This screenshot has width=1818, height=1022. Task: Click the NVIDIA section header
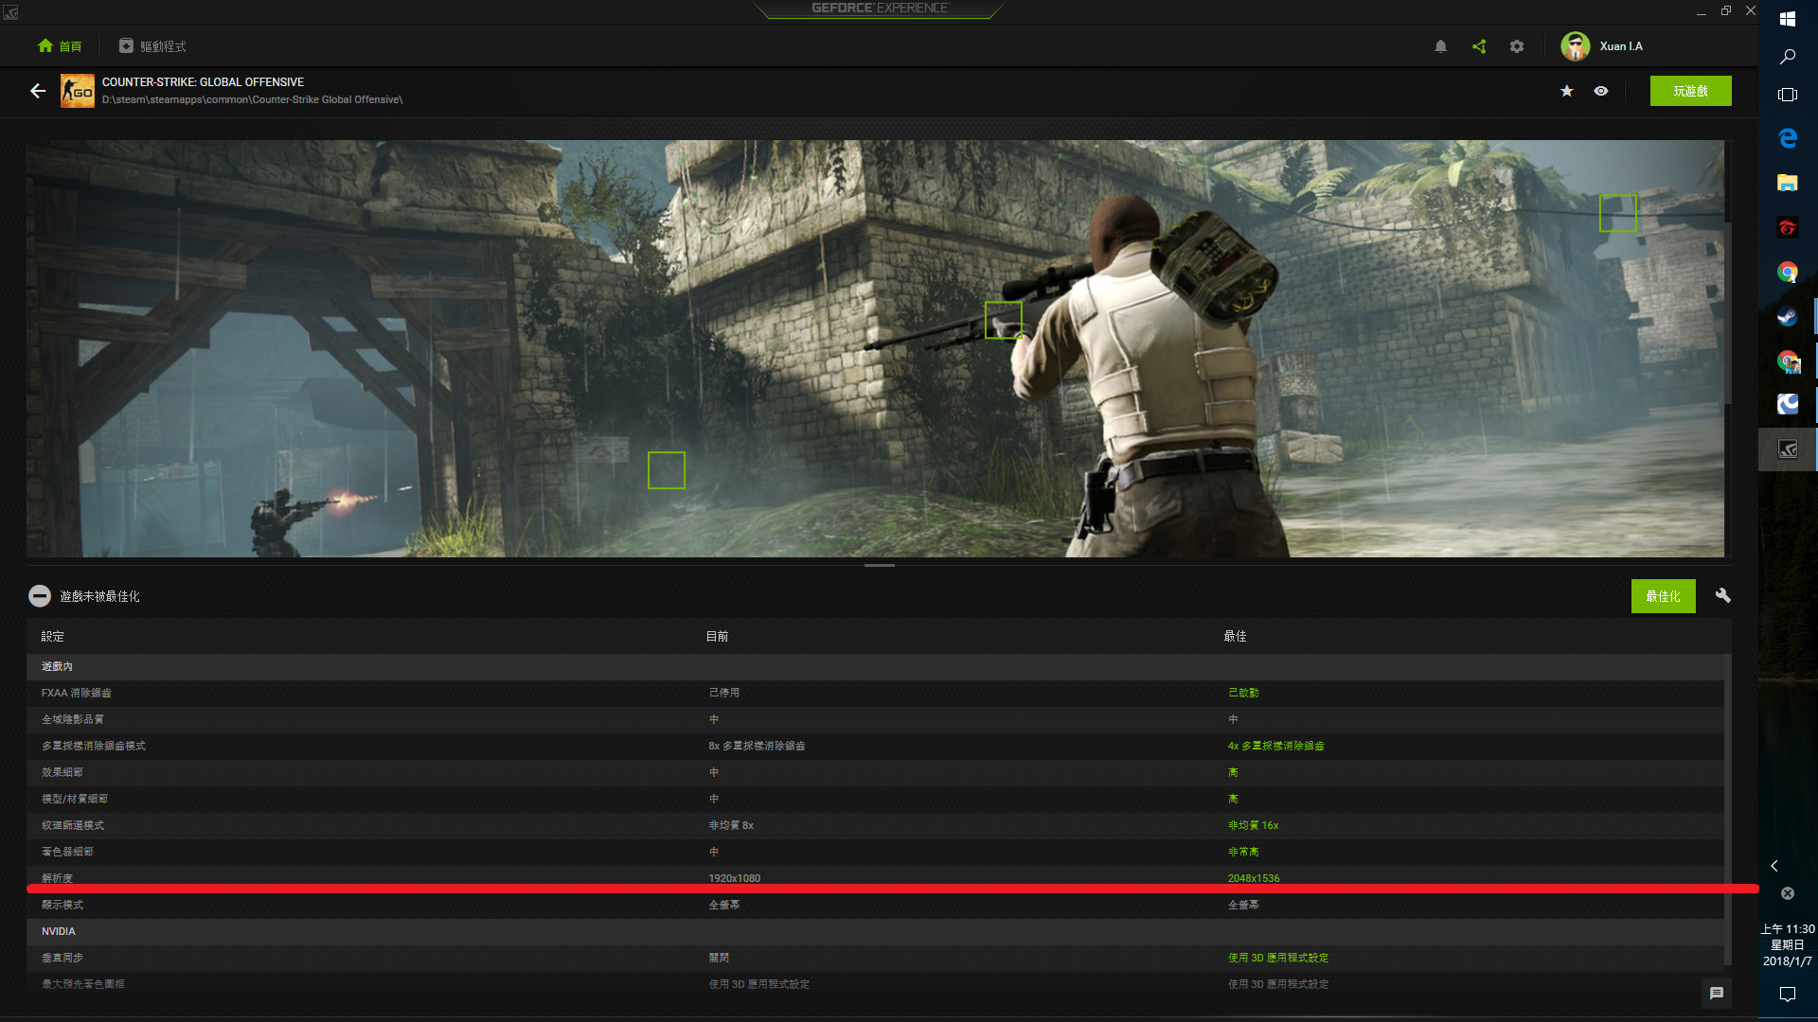[x=875, y=931]
